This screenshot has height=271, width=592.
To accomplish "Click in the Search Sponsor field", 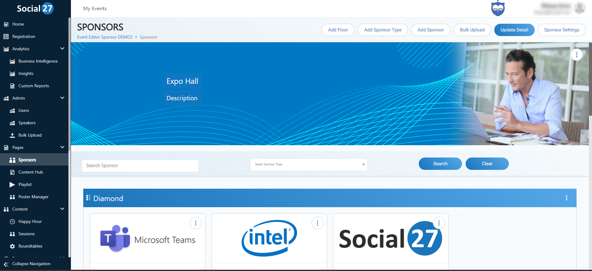I will coord(140,166).
